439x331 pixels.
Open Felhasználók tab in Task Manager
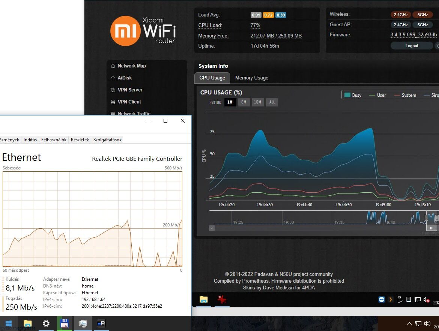coord(54,139)
